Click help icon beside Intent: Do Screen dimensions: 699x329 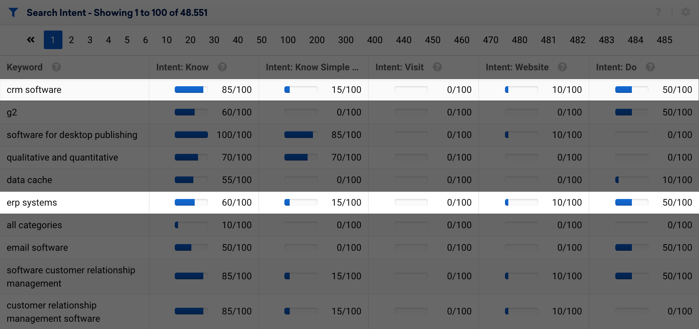(650, 67)
